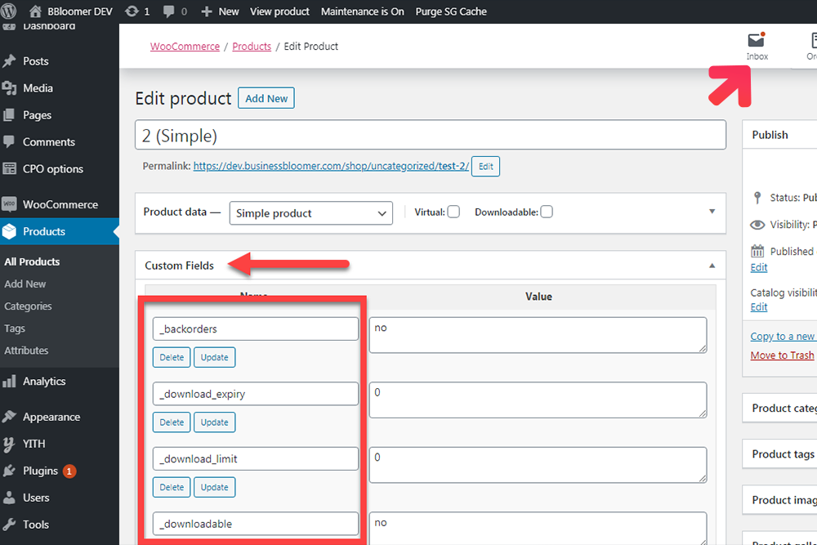The height and width of the screenshot is (545, 817).
Task: Click Copy to a new draft link
Action: (x=784, y=336)
